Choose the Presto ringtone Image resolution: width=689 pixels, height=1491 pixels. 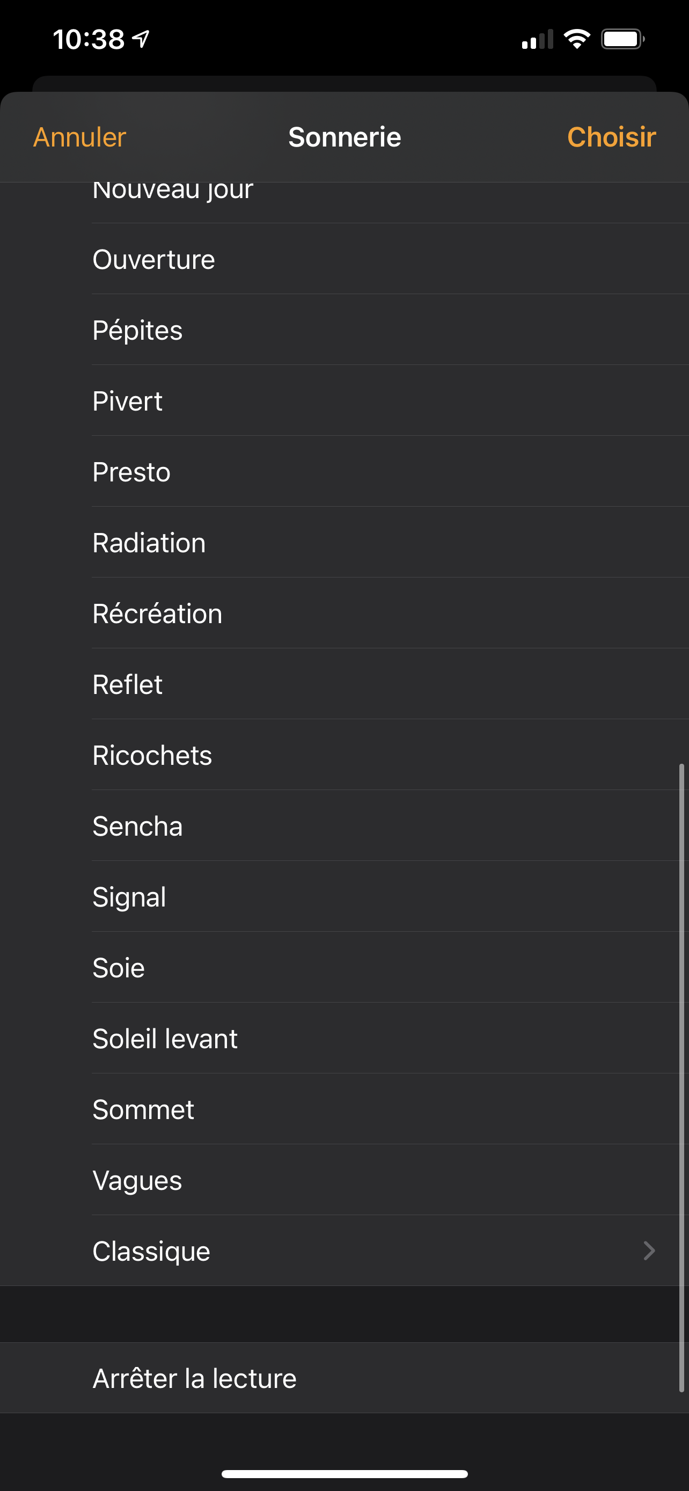pos(132,472)
